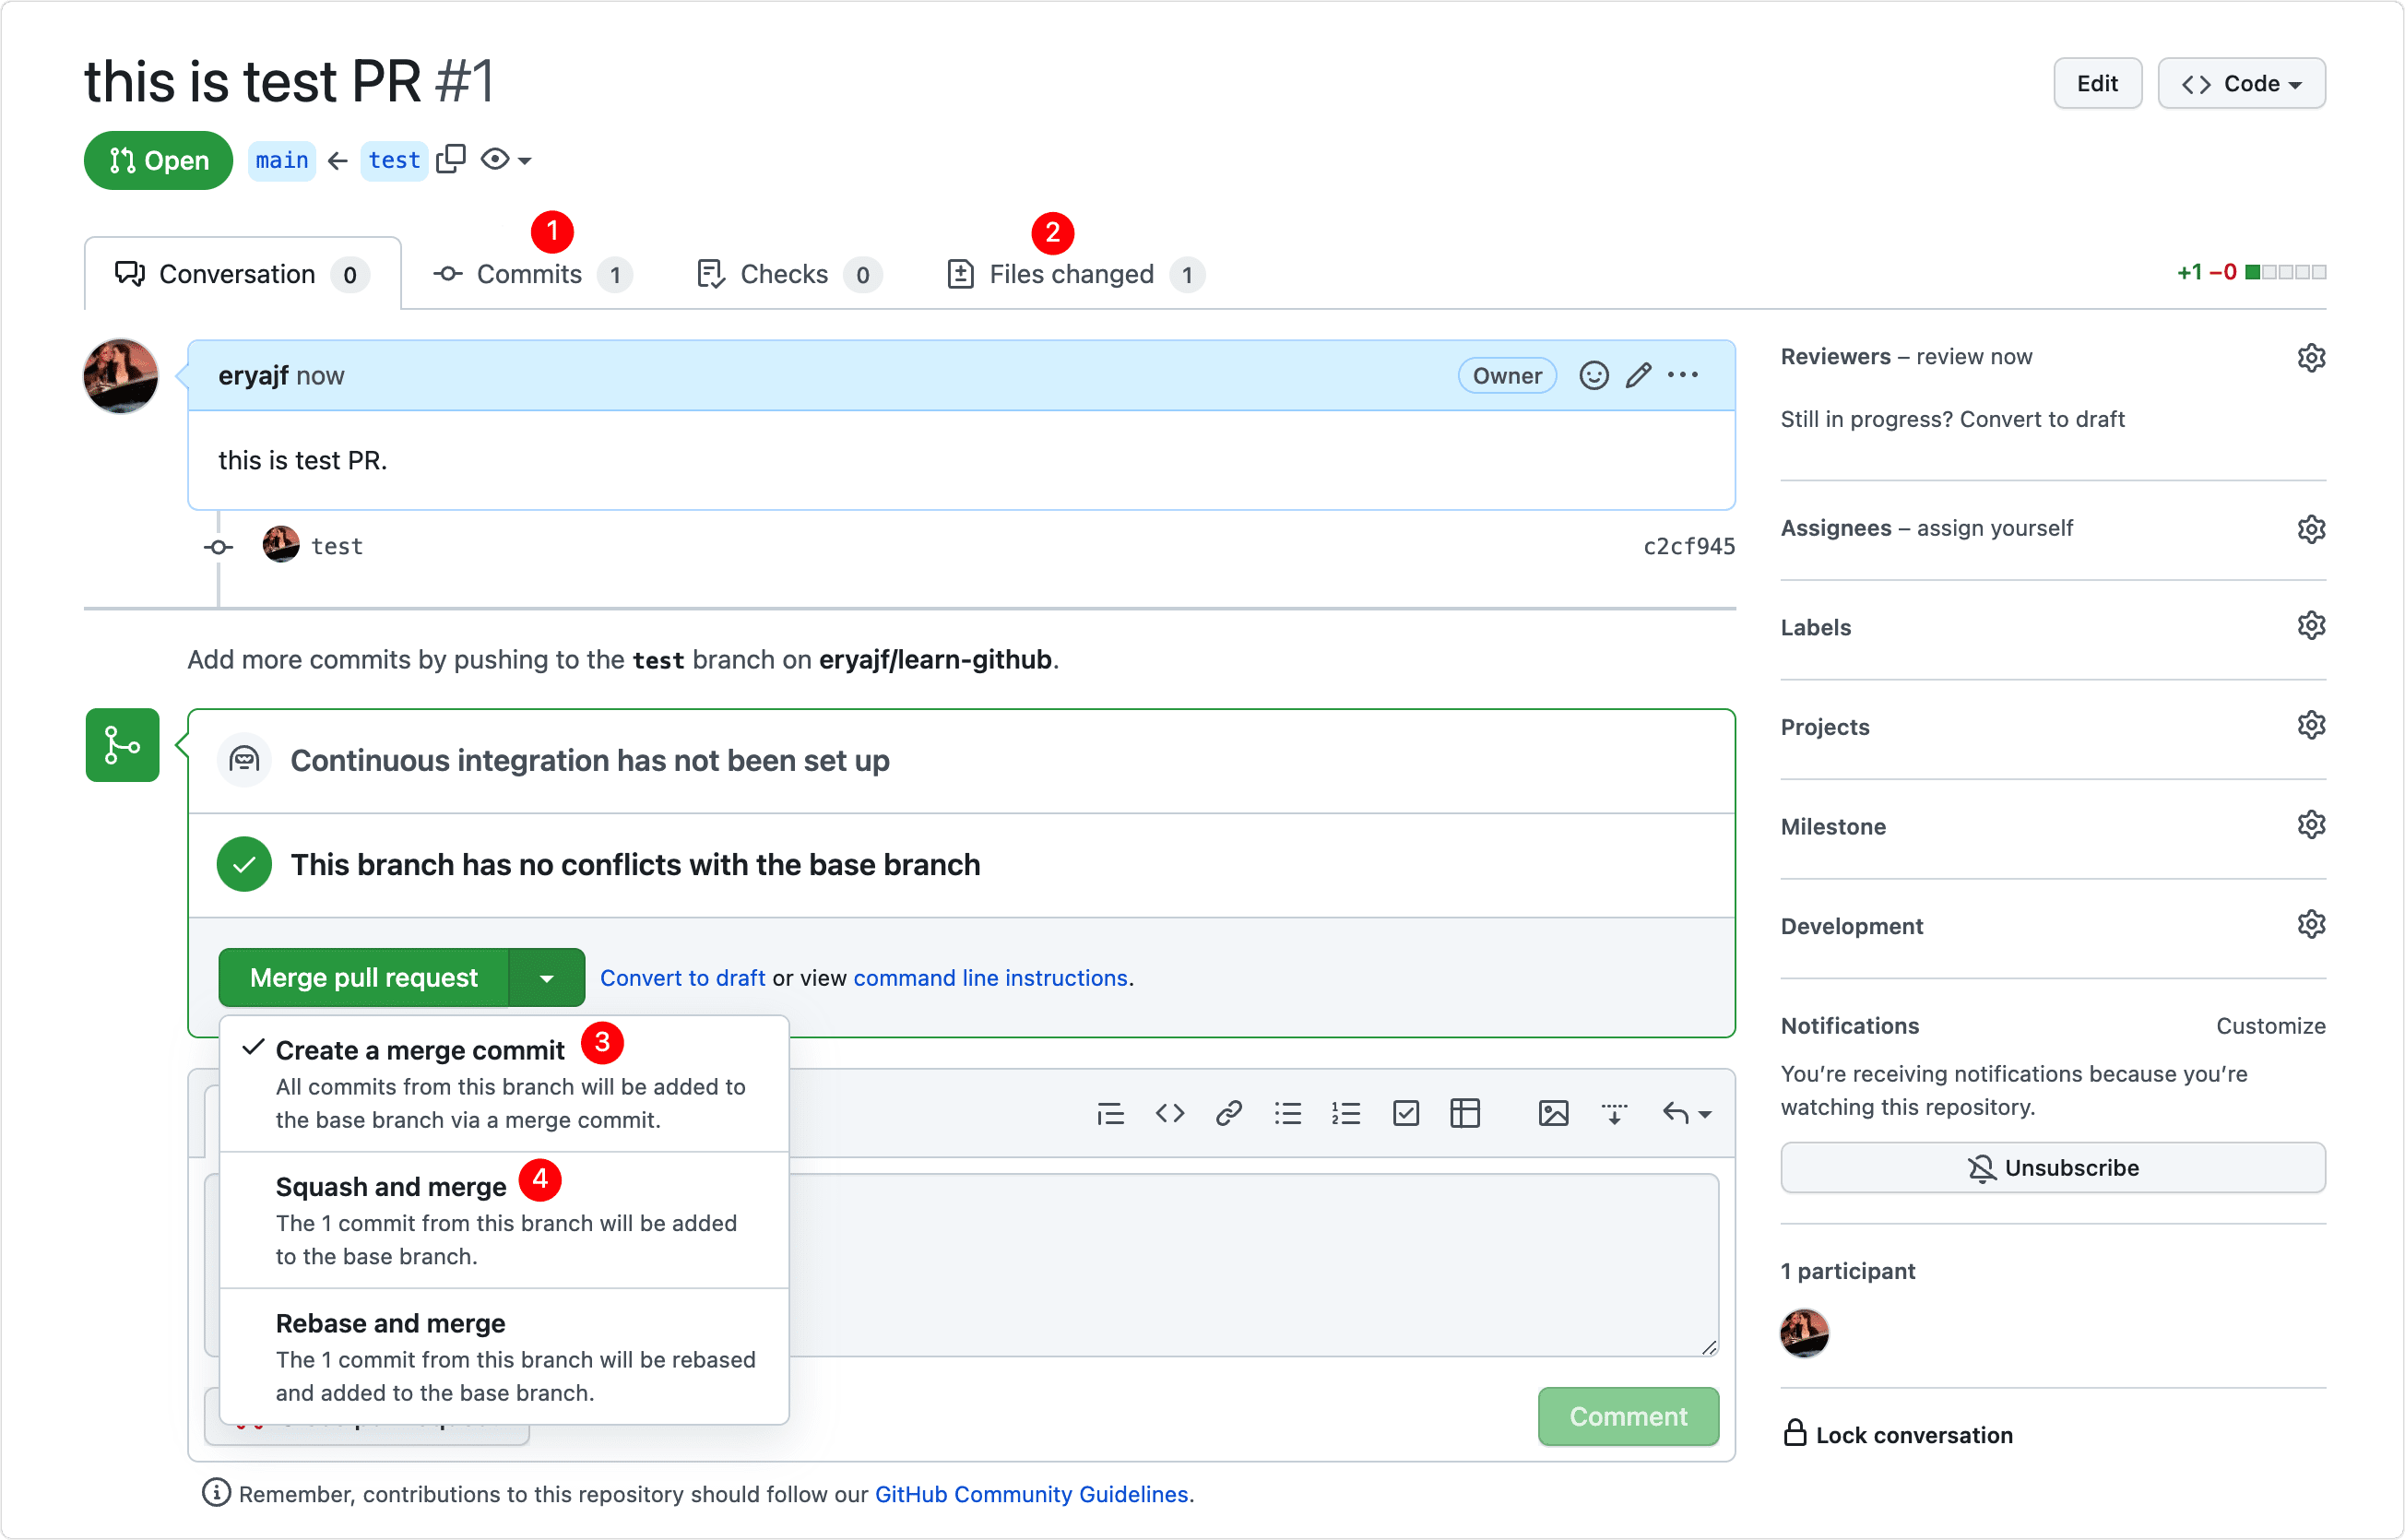Insert a table in the comment toolbar
Image resolution: width=2405 pixels, height=1540 pixels.
[x=1465, y=1113]
